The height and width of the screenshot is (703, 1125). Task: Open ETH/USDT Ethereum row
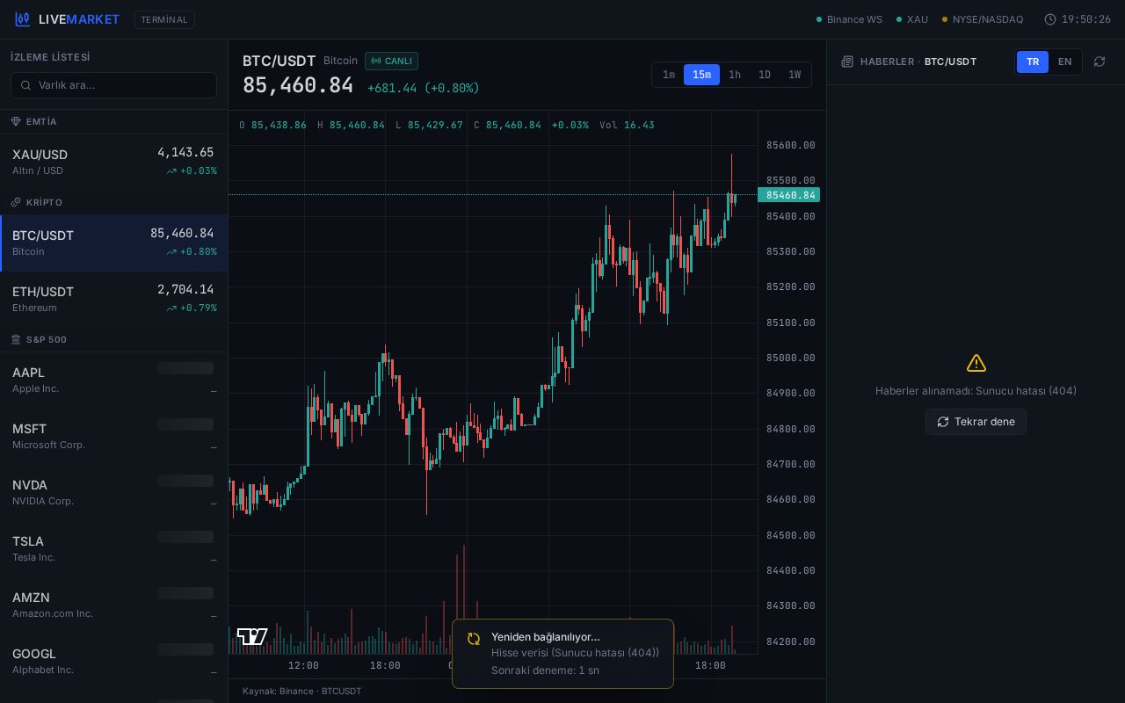point(114,300)
